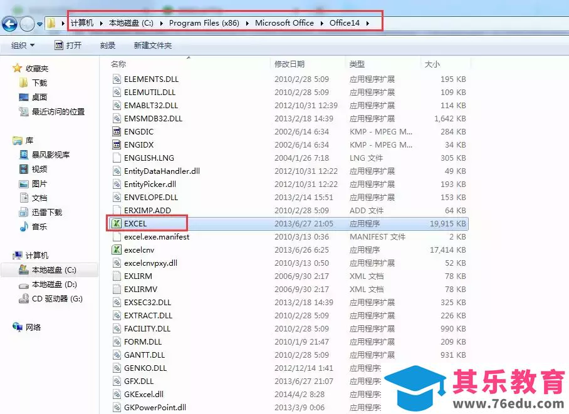Image resolution: width=569 pixels, height=414 pixels.
Task: Open 暴风影视库 library
Action: (50, 154)
